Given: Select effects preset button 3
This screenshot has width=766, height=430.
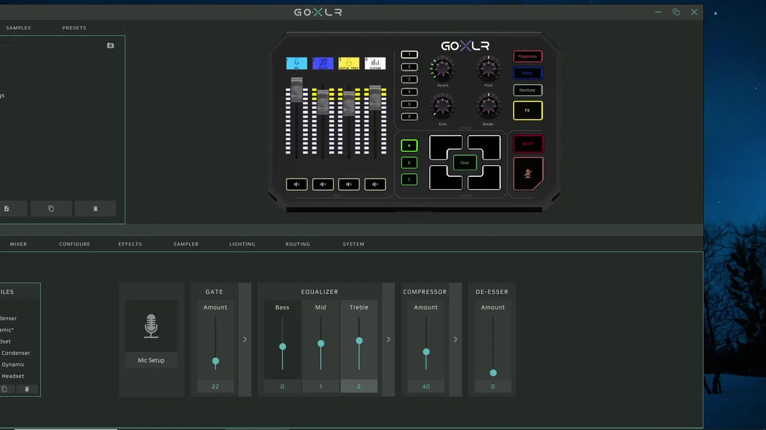Looking at the screenshot, I should pos(409,79).
